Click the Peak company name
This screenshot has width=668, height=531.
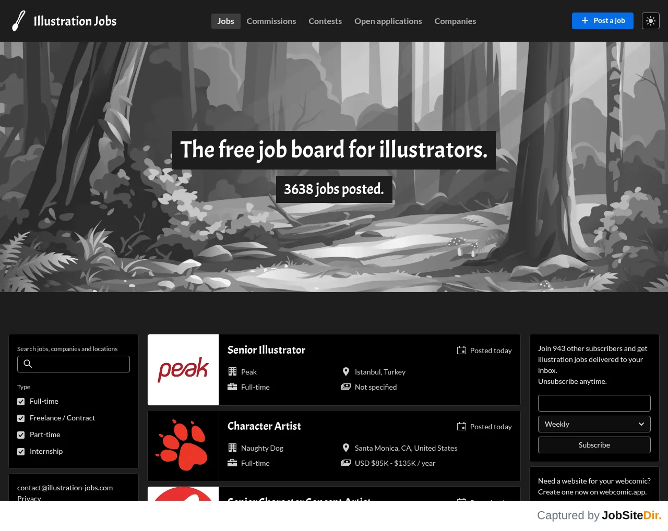click(x=249, y=372)
